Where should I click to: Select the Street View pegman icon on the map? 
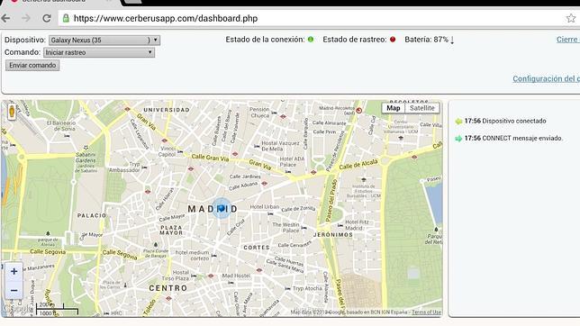point(12,111)
